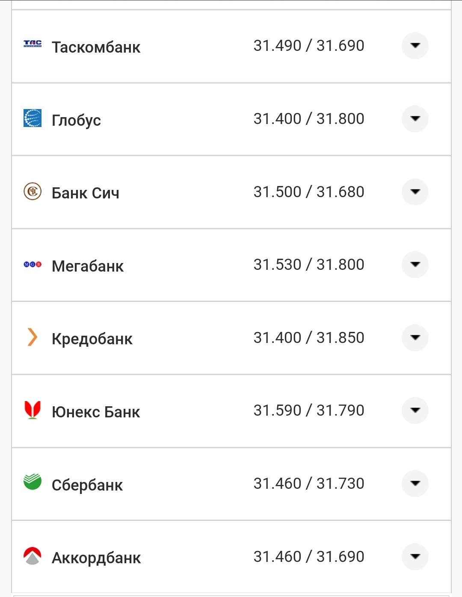This screenshot has width=462, height=597.
Task: Open the Кредобанк bank name link
Action: pos(92,339)
